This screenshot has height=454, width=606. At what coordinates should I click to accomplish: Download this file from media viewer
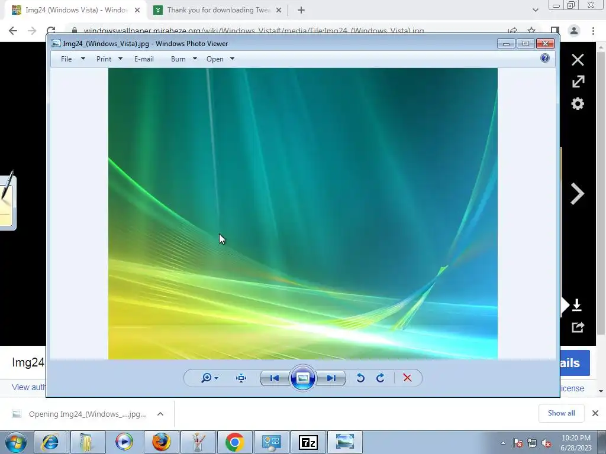[x=577, y=305]
